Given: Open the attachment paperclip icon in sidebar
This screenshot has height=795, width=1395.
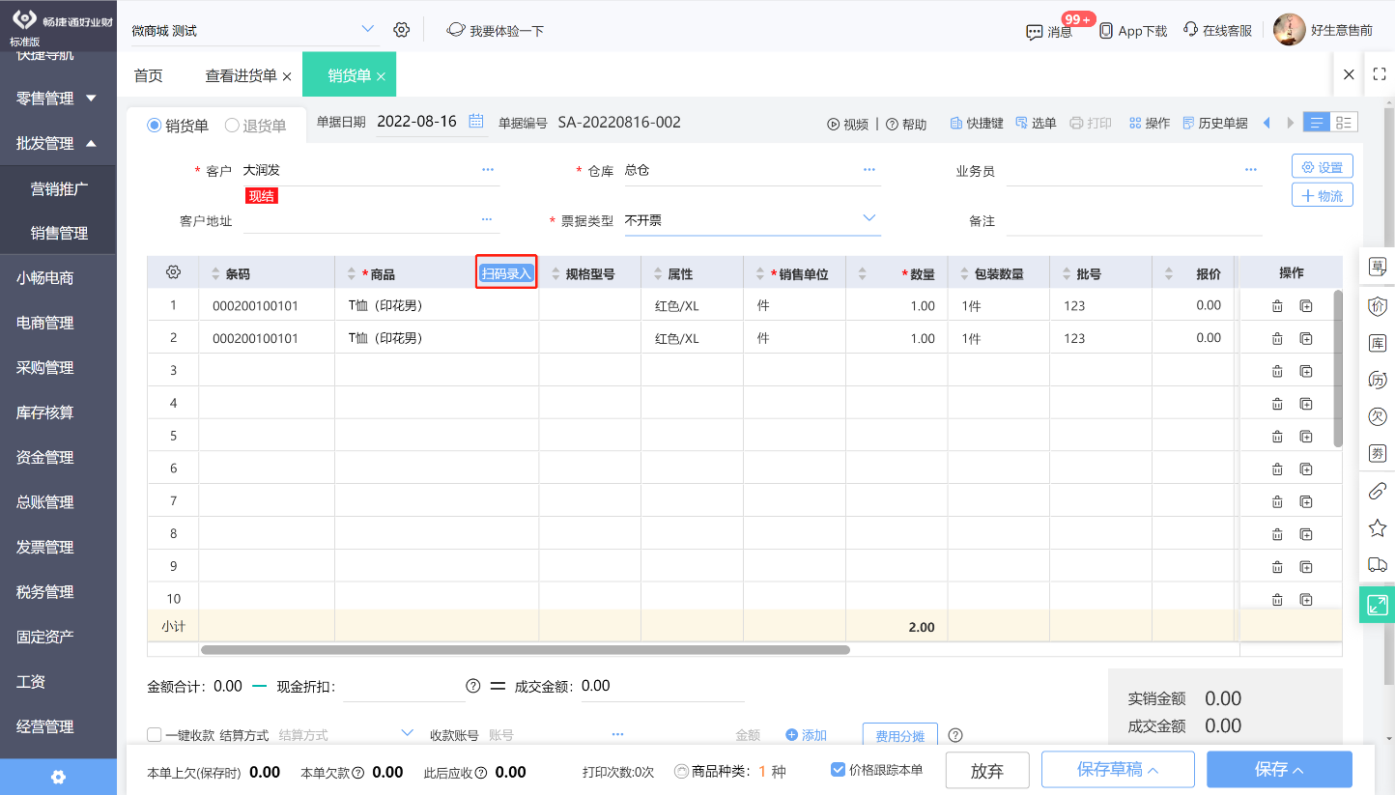Looking at the screenshot, I should tap(1378, 492).
